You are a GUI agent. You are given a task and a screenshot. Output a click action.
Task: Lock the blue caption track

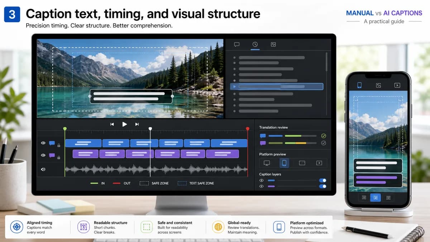click(x=59, y=145)
